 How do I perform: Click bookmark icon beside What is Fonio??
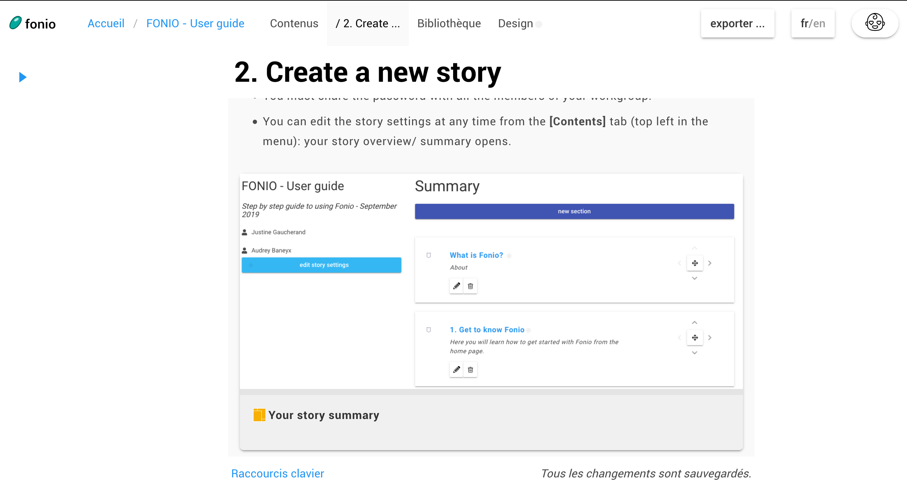click(x=429, y=255)
